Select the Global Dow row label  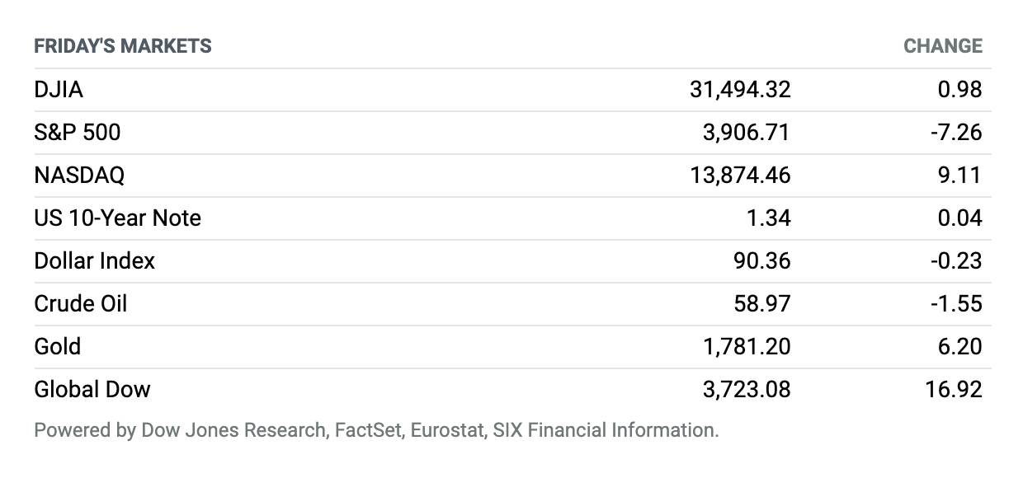[92, 389]
